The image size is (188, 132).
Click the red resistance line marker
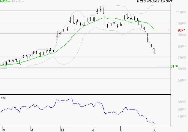162,30
